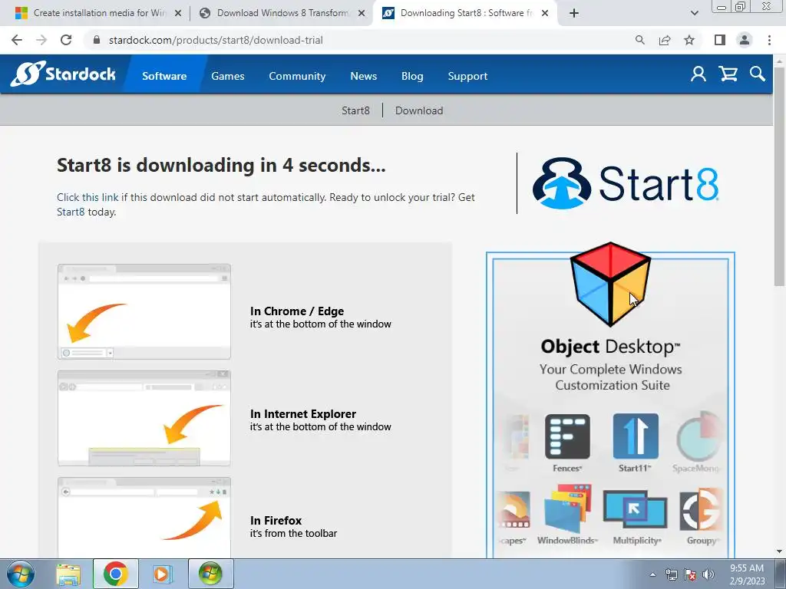Click the Firefox illustration thumbnail

(x=144, y=518)
